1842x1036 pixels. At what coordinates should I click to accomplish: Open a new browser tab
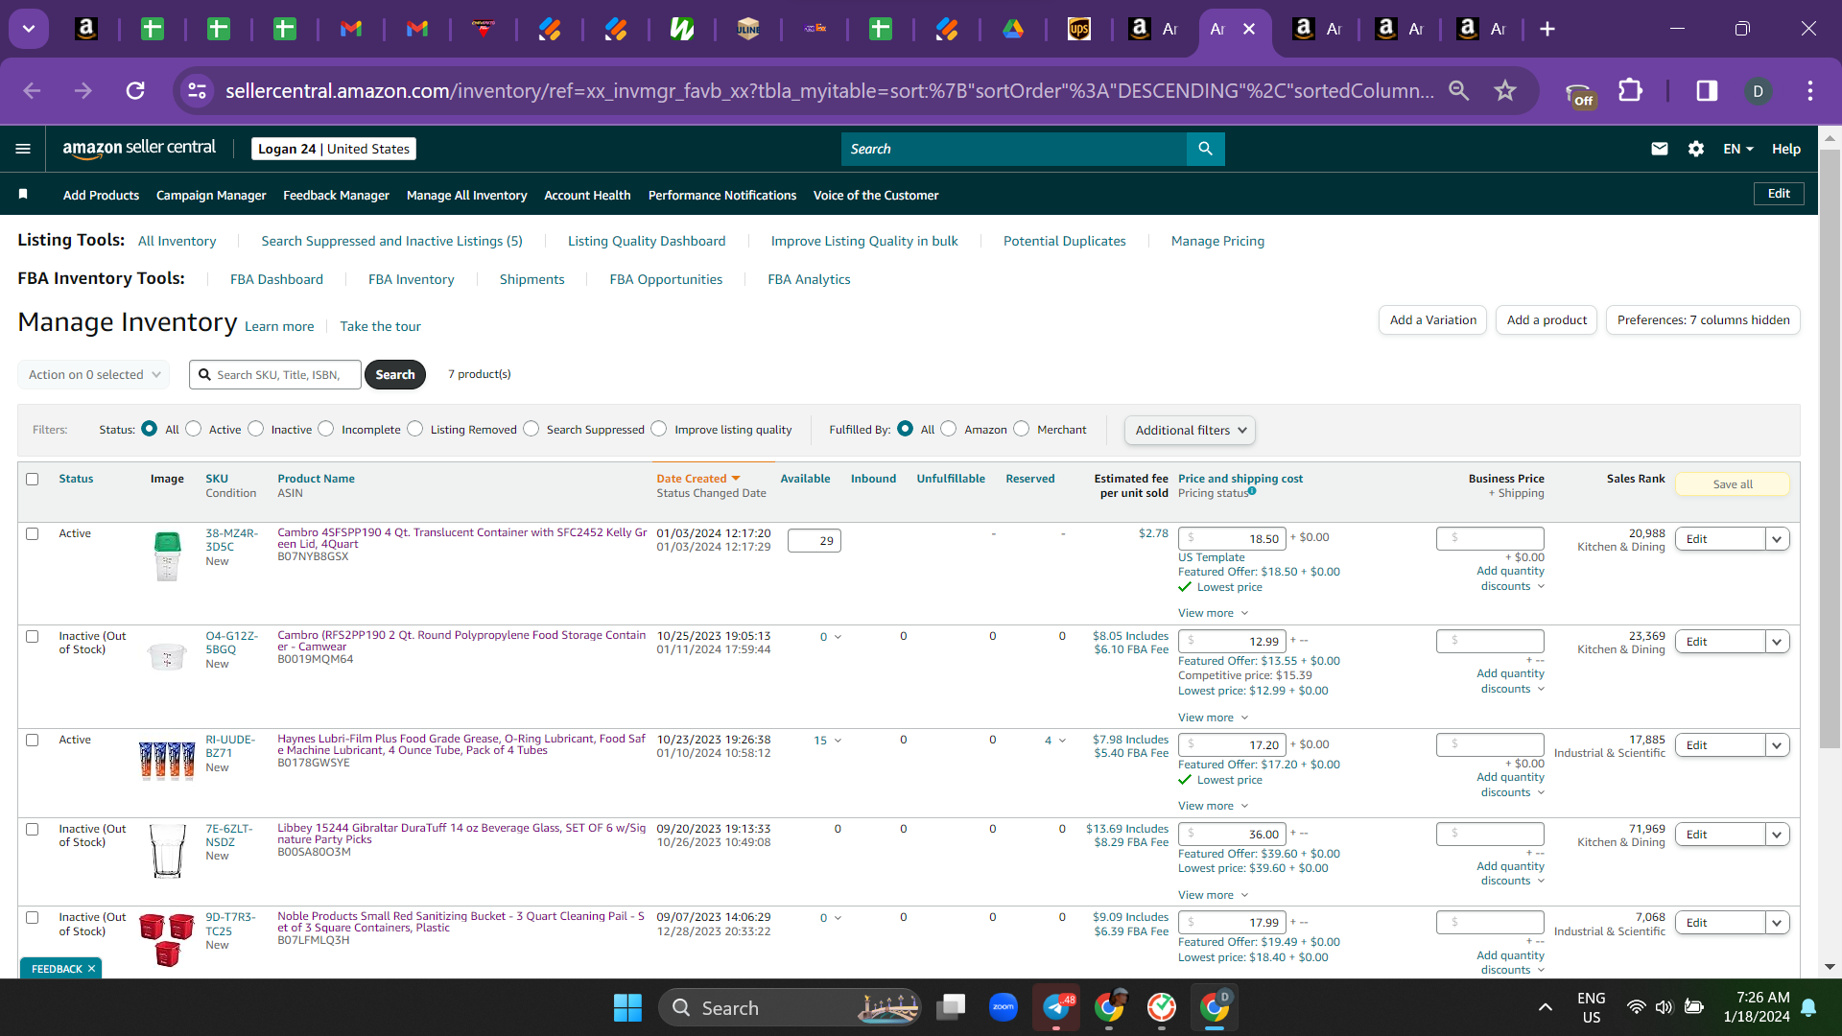coord(1547,29)
